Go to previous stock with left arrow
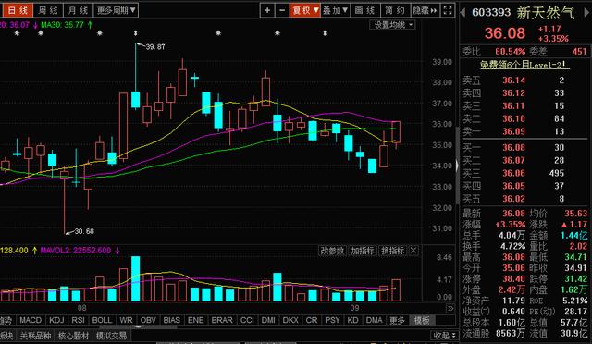The image size is (592, 344). pos(462,12)
